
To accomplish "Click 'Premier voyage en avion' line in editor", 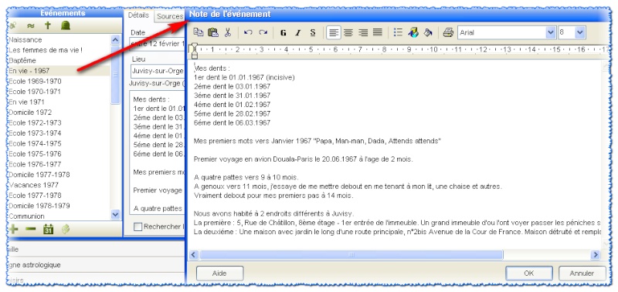I will point(303,159).
